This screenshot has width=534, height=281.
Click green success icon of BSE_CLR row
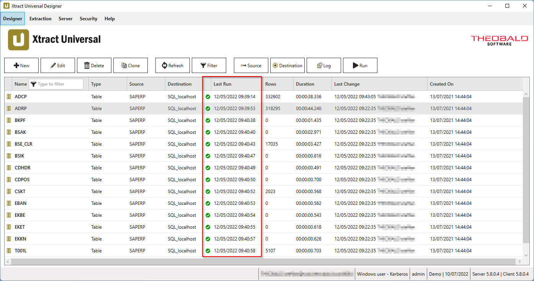tap(208, 144)
